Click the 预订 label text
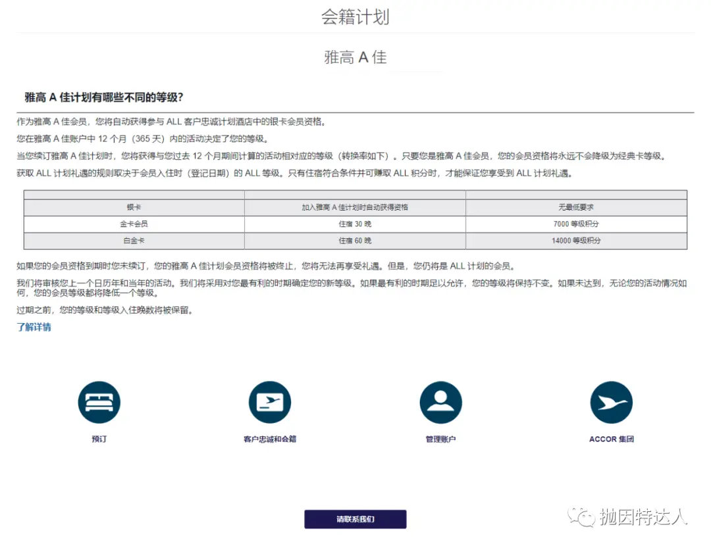The width and height of the screenshot is (711, 548). coord(99,439)
